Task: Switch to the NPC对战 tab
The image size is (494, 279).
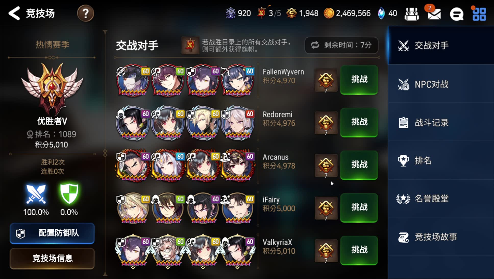Action: 441,84
